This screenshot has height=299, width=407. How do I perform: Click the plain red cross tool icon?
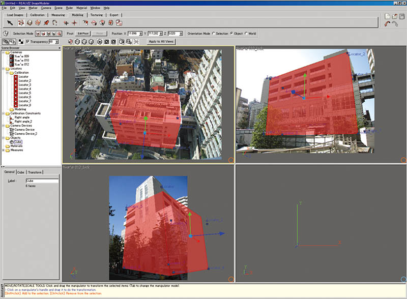tap(74, 23)
